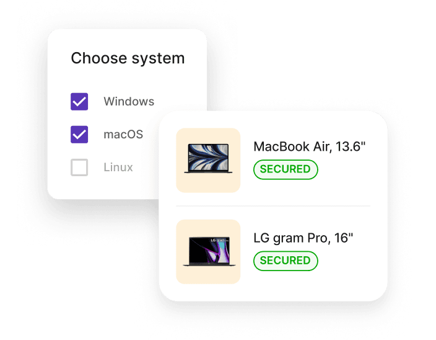Click the greyed Linux option label
The height and width of the screenshot is (340, 436).
118,168
